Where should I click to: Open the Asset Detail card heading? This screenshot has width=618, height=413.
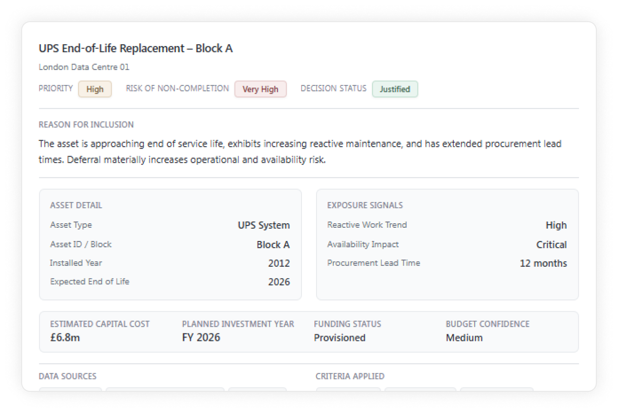coord(76,205)
